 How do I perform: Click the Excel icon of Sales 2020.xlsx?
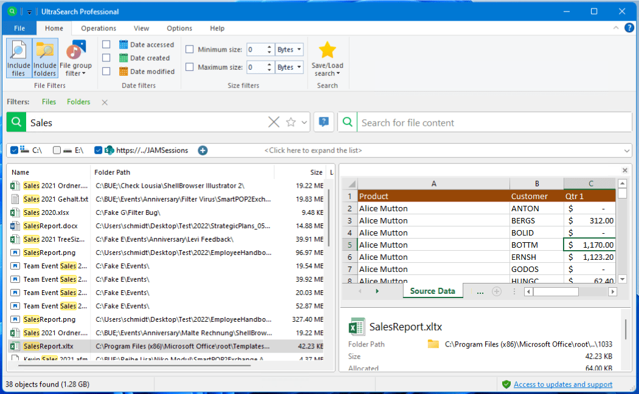point(15,212)
